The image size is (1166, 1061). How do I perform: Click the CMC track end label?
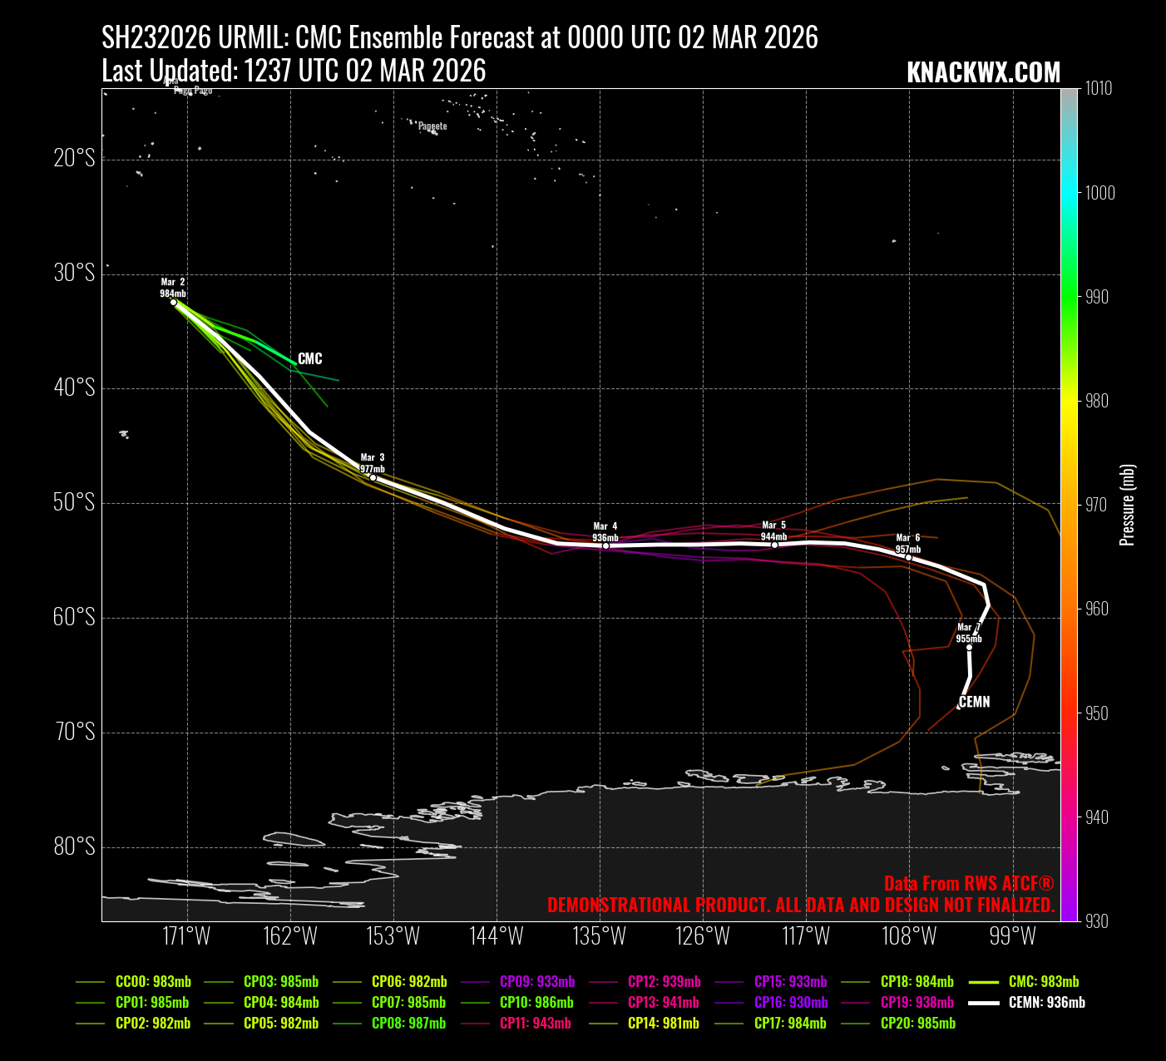pos(309,359)
